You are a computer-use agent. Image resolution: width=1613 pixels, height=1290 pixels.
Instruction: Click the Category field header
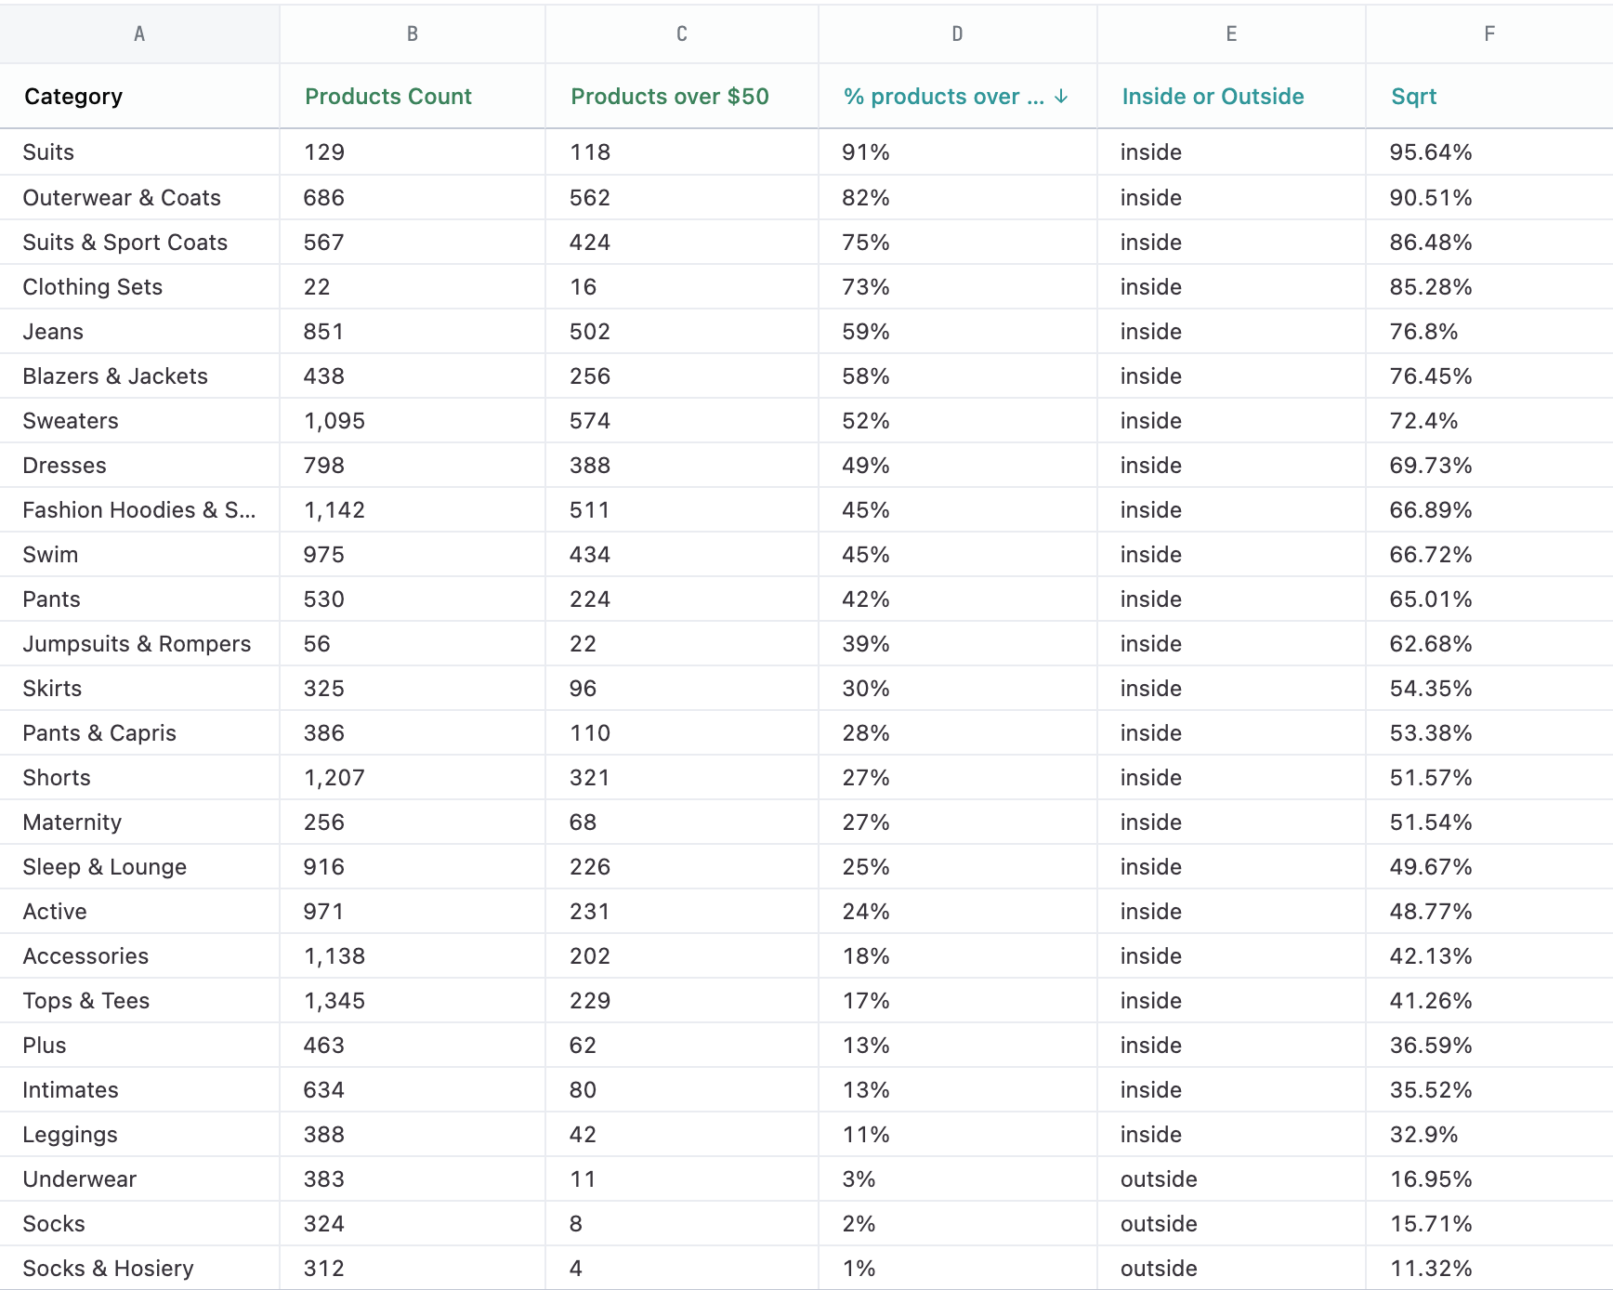click(73, 97)
